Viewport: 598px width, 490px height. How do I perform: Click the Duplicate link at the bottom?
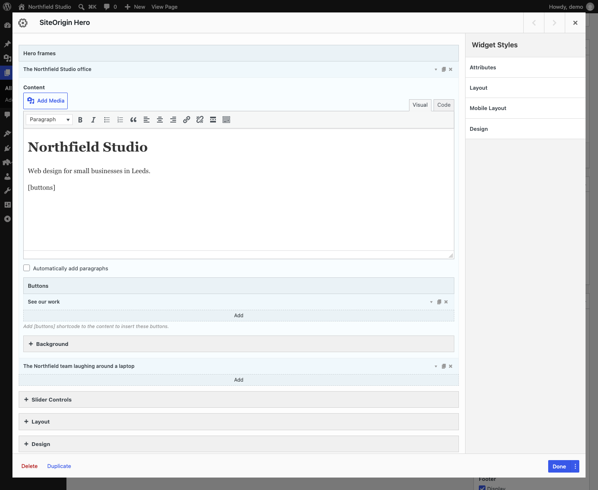59,466
